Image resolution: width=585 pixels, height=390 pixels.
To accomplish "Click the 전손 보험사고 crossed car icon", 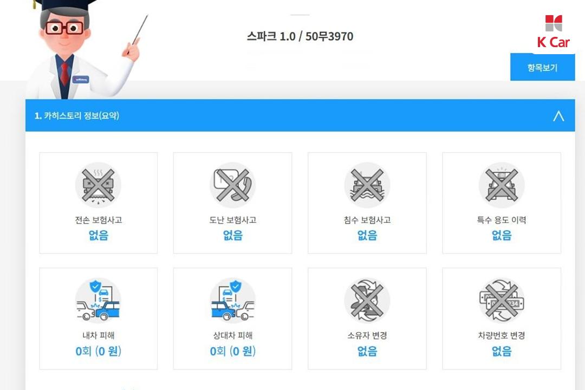I will point(98,185).
